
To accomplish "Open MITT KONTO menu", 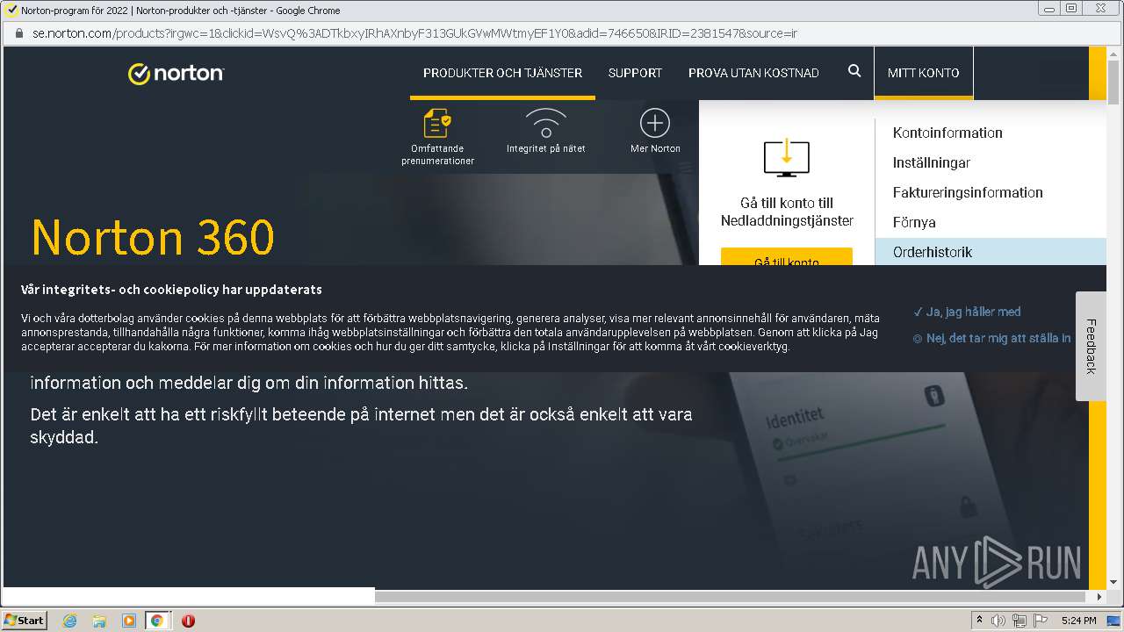I will [924, 73].
